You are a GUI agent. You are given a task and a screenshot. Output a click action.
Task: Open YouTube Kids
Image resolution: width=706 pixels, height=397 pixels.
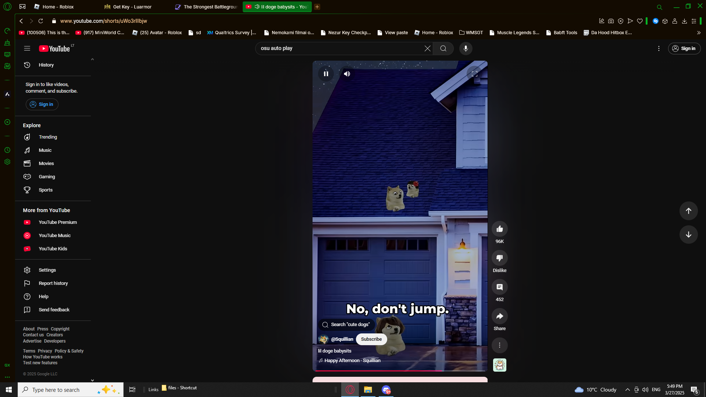coord(53,249)
